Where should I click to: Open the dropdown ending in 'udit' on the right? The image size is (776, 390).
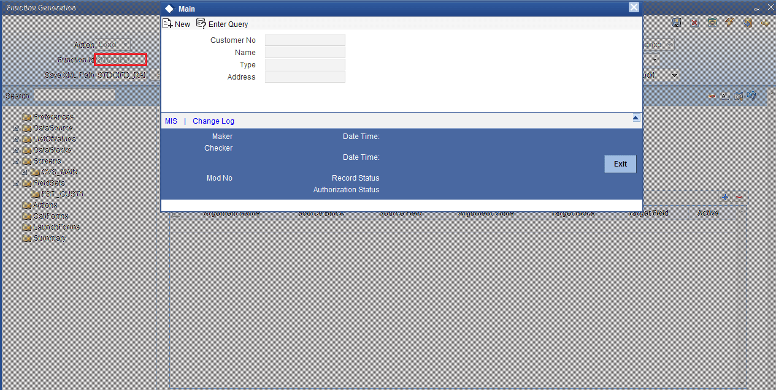tap(661, 75)
